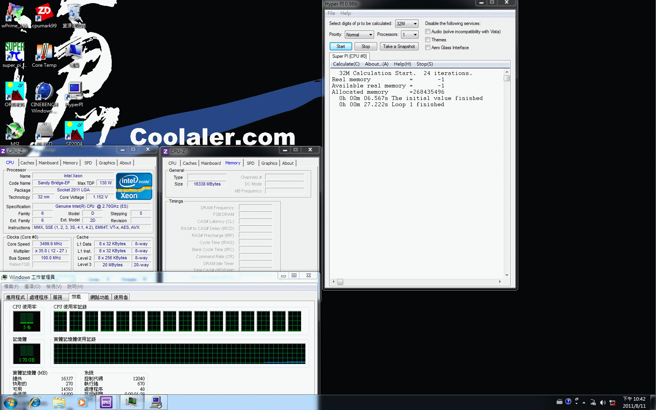Launch the ORTHOS desktop shortcut

pos(15,94)
